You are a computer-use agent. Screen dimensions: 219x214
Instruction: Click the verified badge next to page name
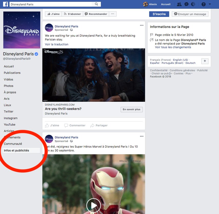[x=36, y=54]
